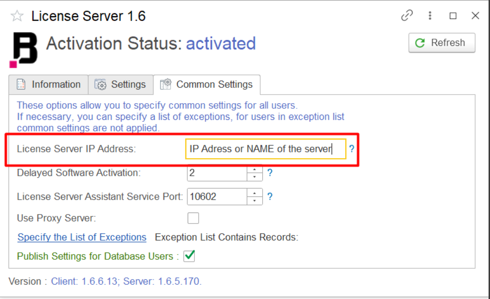
Task: Switch to the Information tab
Action: [x=49, y=85]
